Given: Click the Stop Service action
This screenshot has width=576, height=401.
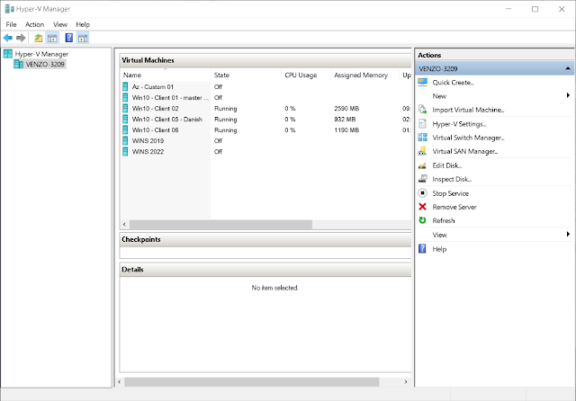Looking at the screenshot, I should (x=450, y=193).
